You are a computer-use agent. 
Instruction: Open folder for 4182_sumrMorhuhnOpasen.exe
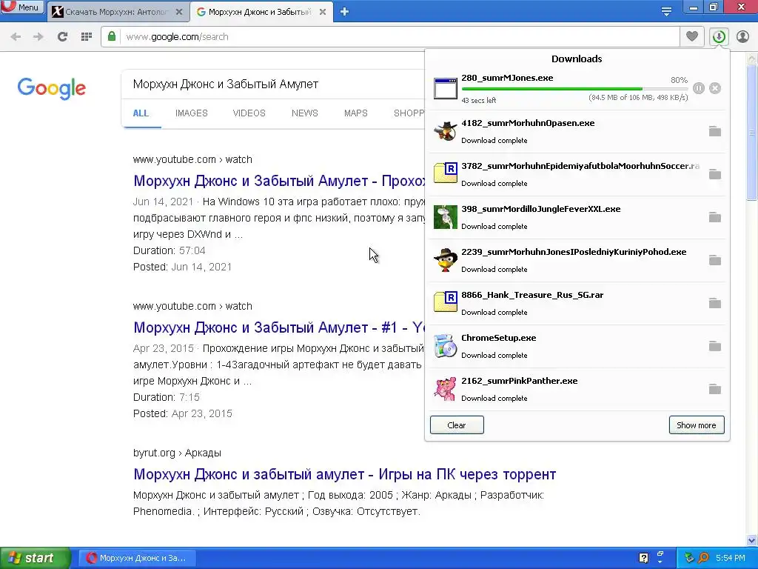tap(715, 131)
